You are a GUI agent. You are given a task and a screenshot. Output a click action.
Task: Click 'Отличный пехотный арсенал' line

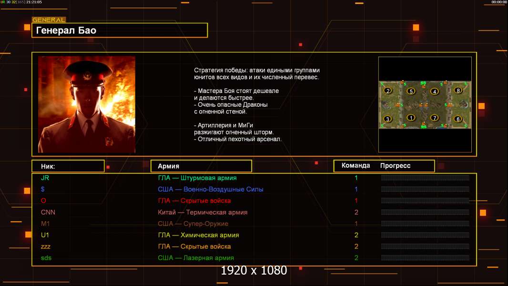tap(238, 139)
